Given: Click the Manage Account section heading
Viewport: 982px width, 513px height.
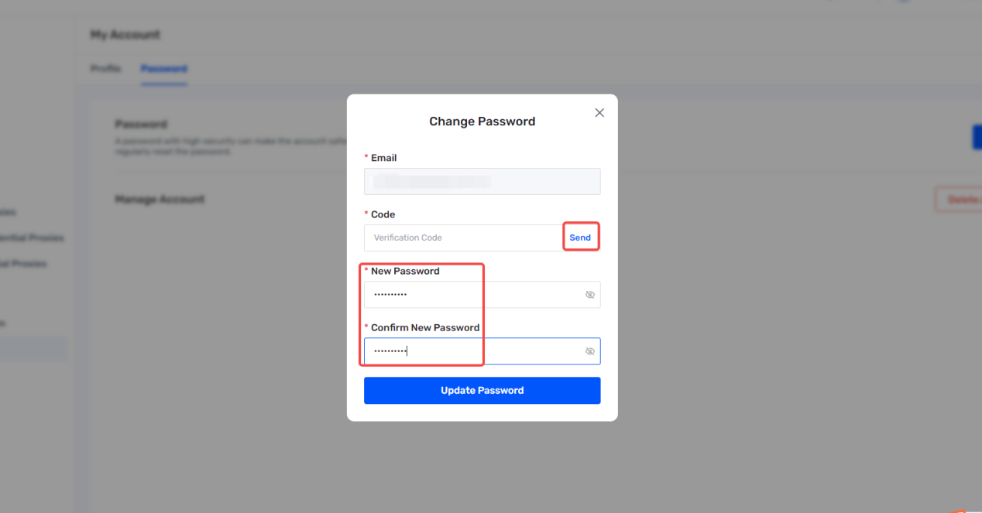Looking at the screenshot, I should (160, 200).
